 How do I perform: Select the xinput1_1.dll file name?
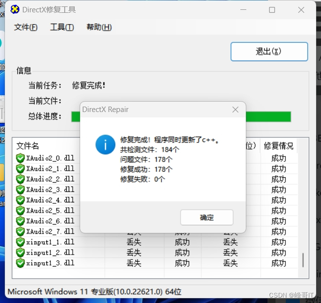coord(50,242)
